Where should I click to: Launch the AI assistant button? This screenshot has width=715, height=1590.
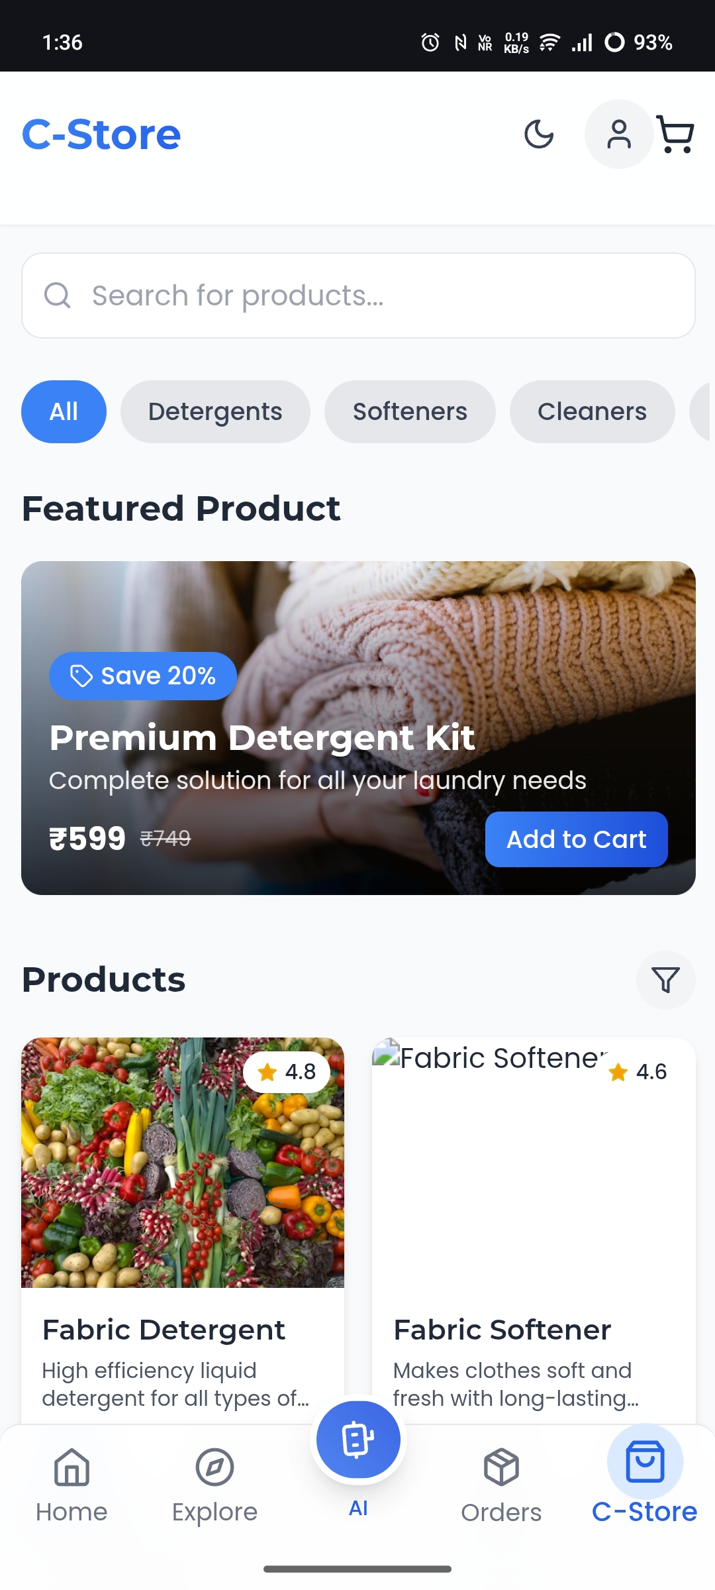pos(358,1440)
